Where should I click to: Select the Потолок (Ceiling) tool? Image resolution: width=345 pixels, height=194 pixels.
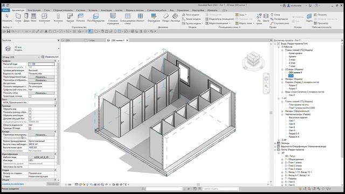point(80,17)
